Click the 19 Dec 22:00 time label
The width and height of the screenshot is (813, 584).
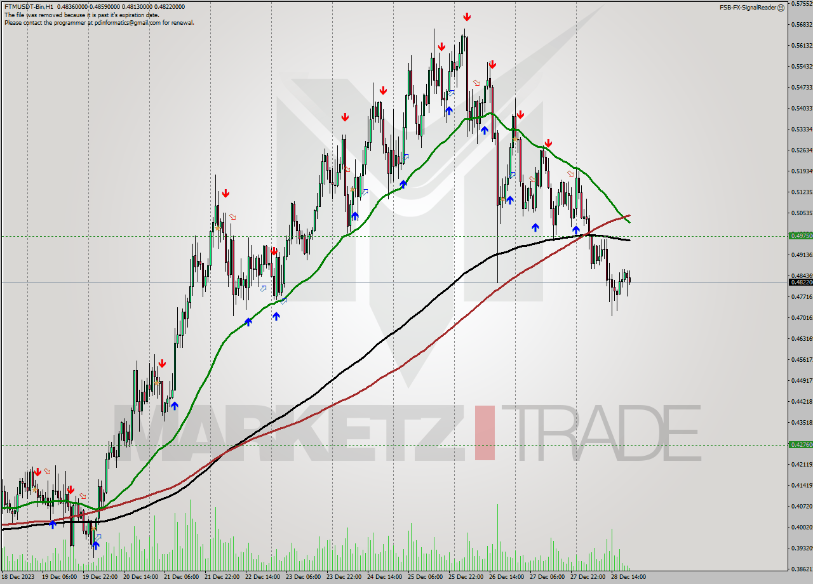pos(100,577)
